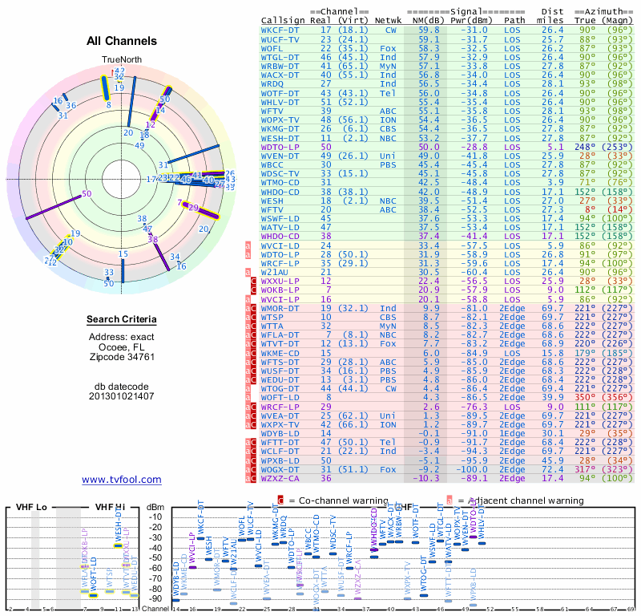Select WHLV-DT in the table
Screen dimensions: 641x616
tap(280, 103)
